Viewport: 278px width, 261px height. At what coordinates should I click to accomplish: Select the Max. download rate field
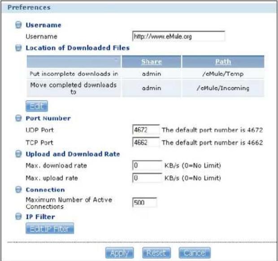[147, 165]
